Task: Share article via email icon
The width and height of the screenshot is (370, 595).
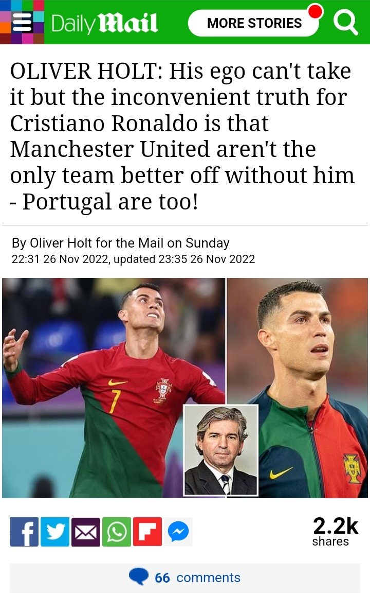Action: (86, 532)
